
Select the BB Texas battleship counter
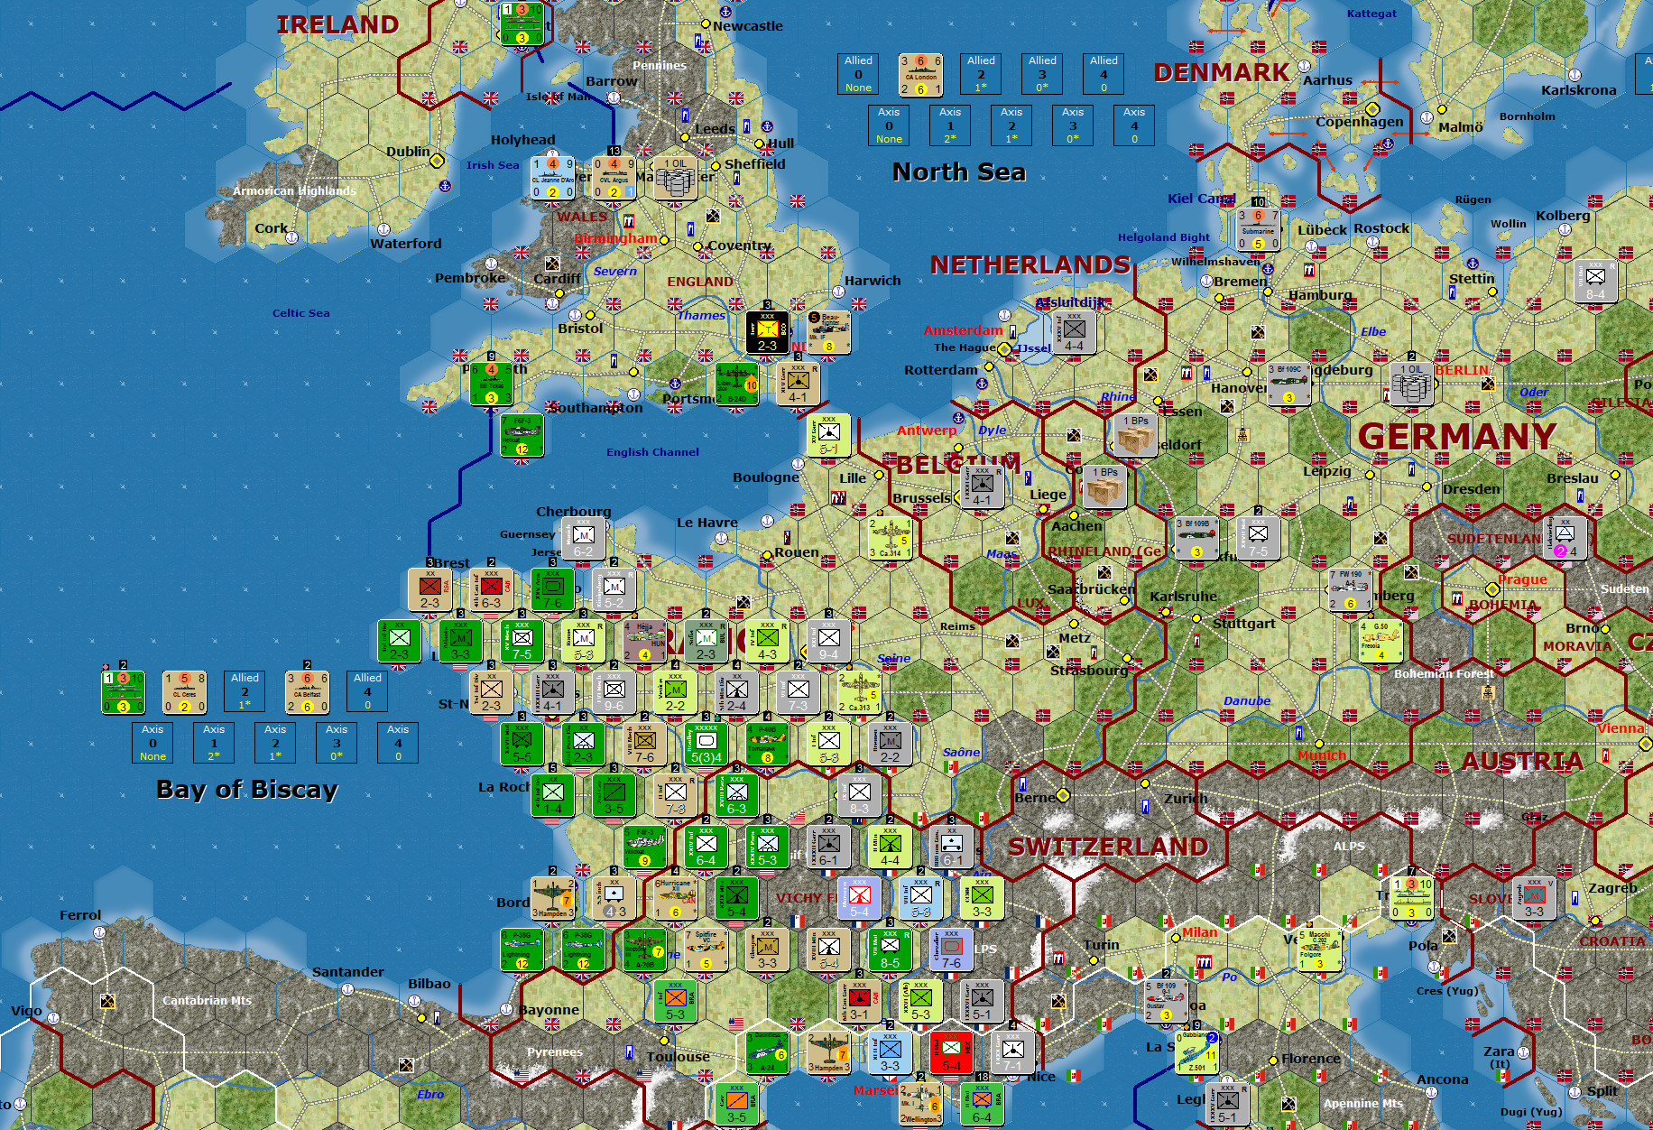click(490, 384)
